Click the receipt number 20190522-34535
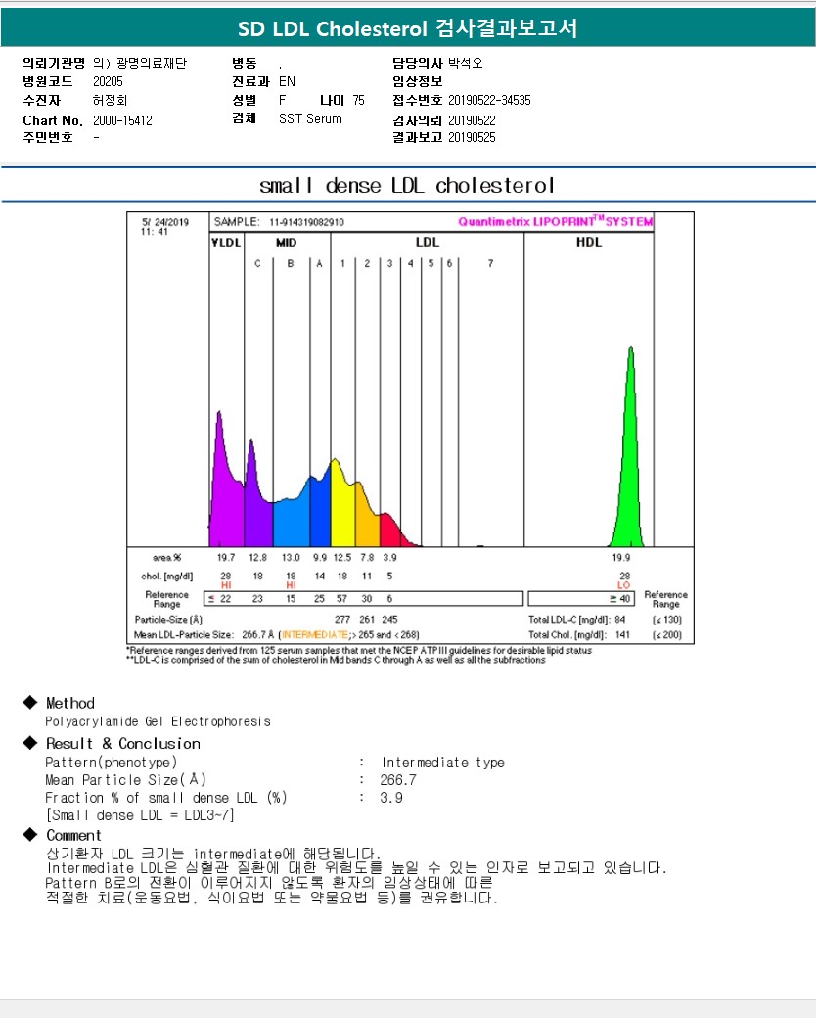Screen dimensions: 816x1018 coord(489,100)
